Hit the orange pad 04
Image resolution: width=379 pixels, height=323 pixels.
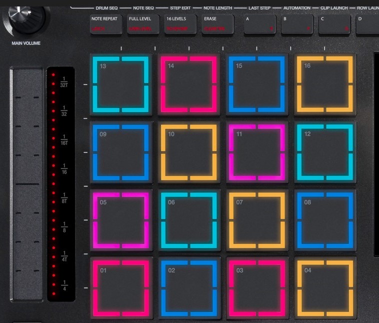click(325, 287)
